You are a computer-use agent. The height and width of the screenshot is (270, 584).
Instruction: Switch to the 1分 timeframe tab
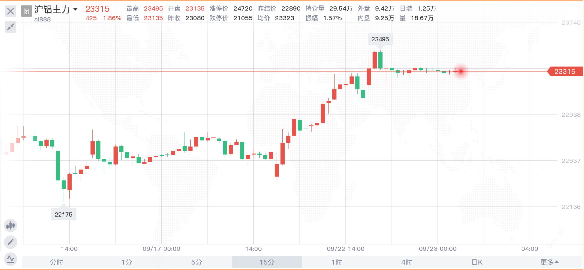point(127,262)
